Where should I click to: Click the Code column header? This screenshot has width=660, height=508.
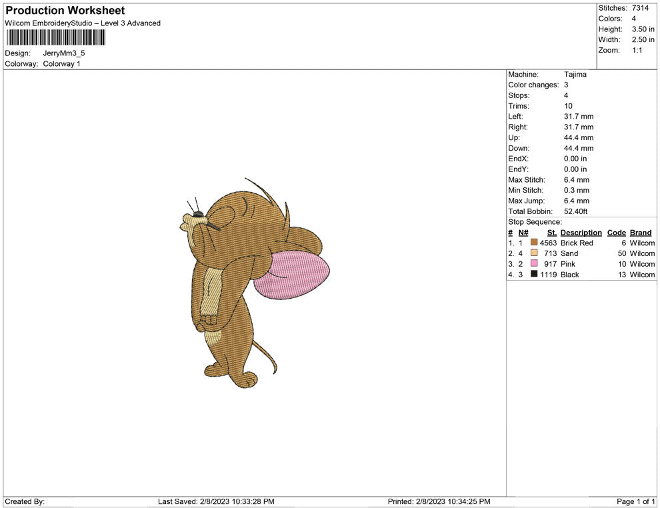click(616, 233)
